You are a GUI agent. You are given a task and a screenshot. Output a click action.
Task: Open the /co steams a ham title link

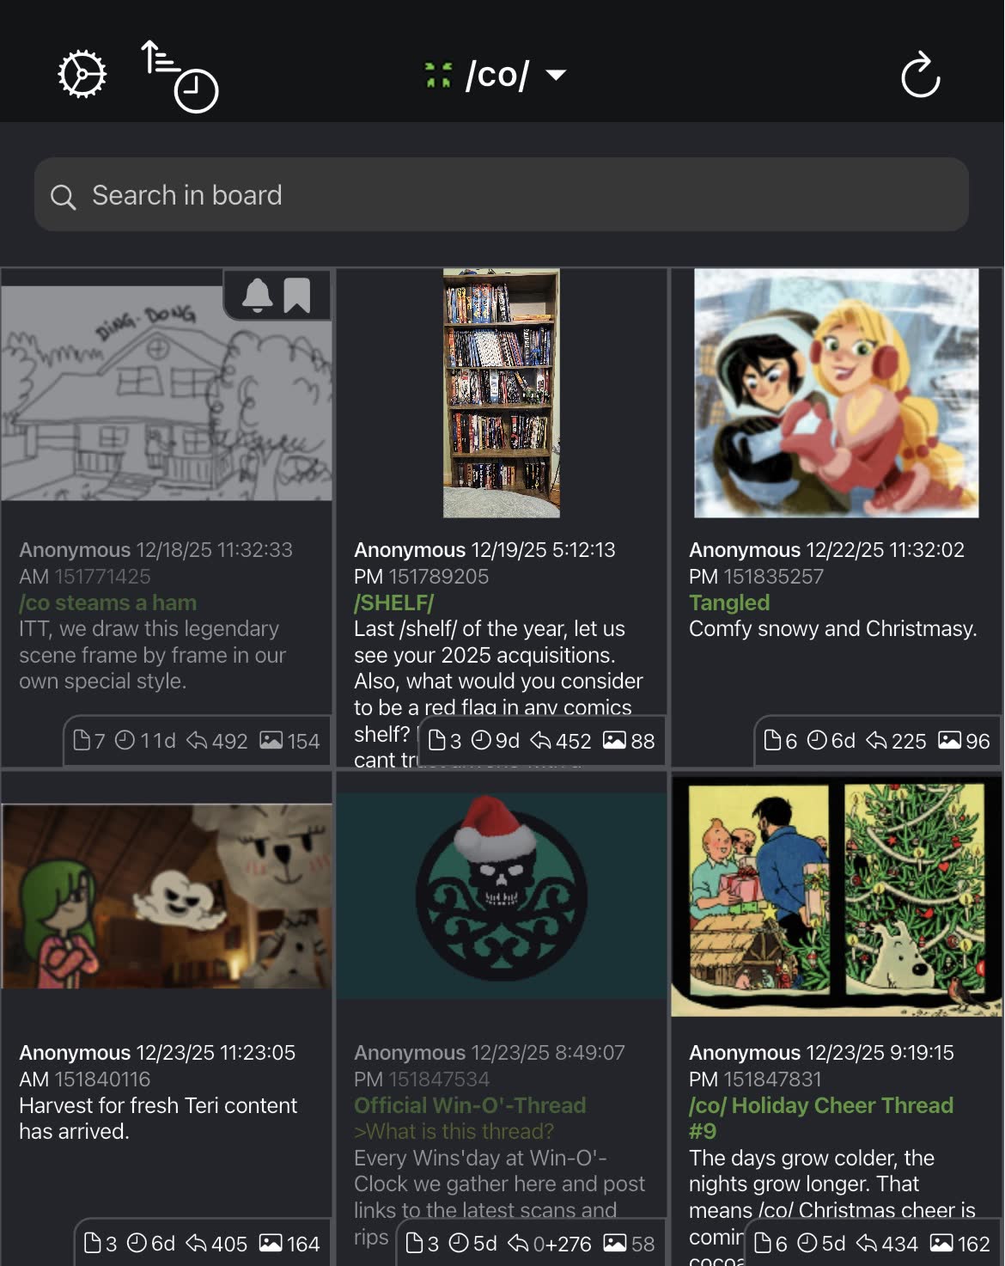click(108, 602)
